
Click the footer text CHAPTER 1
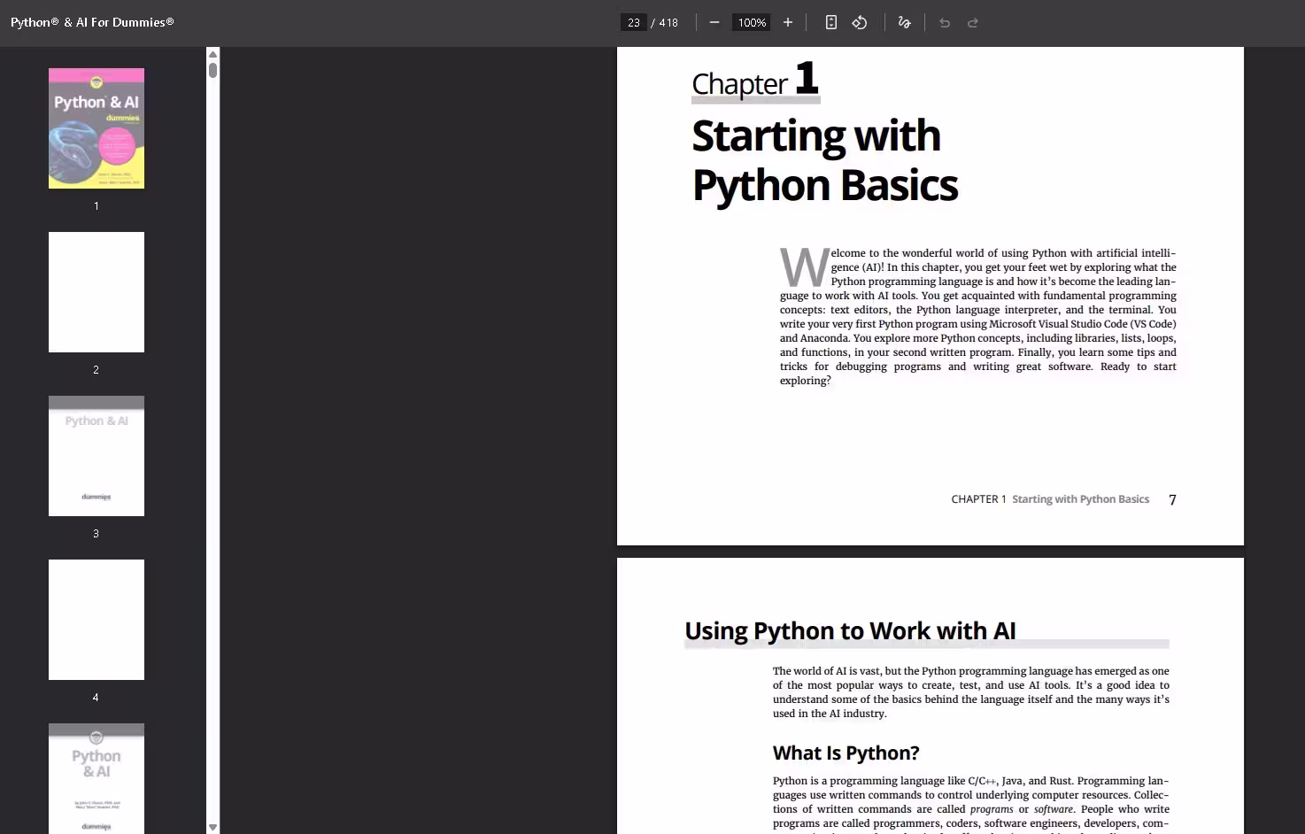coord(978,499)
